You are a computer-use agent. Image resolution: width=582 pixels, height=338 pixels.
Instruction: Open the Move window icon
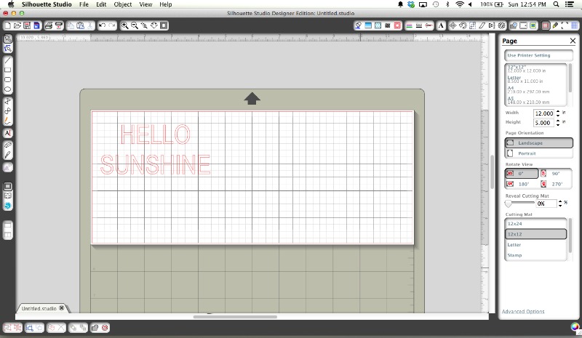coord(453,25)
